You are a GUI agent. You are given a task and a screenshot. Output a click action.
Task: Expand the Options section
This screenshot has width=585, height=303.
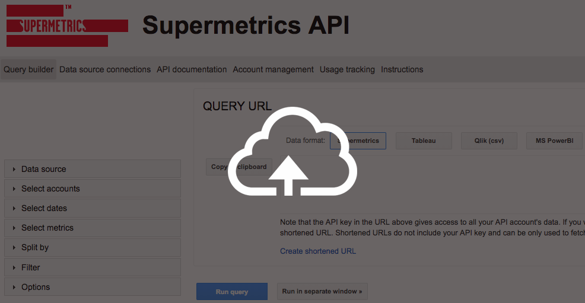click(93, 287)
